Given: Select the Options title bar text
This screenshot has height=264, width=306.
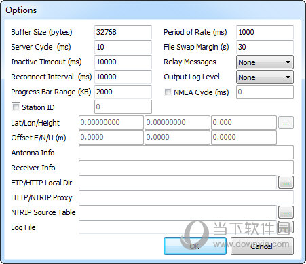Looking at the screenshot, I should click(21, 10).
